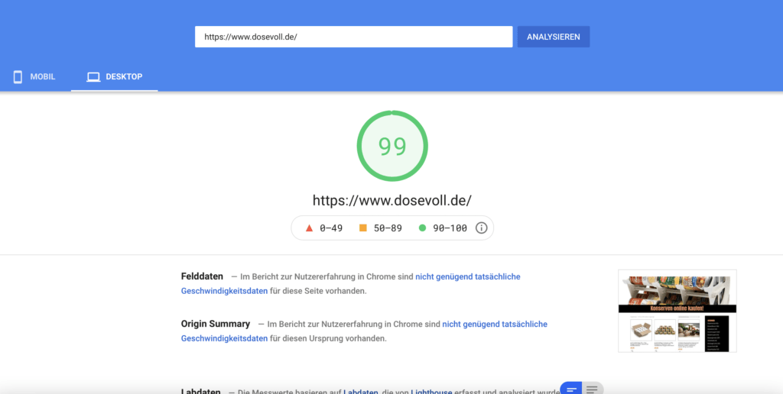The height and width of the screenshot is (394, 783).
Task: Click the green score gauge showing 99
Action: 392,146
